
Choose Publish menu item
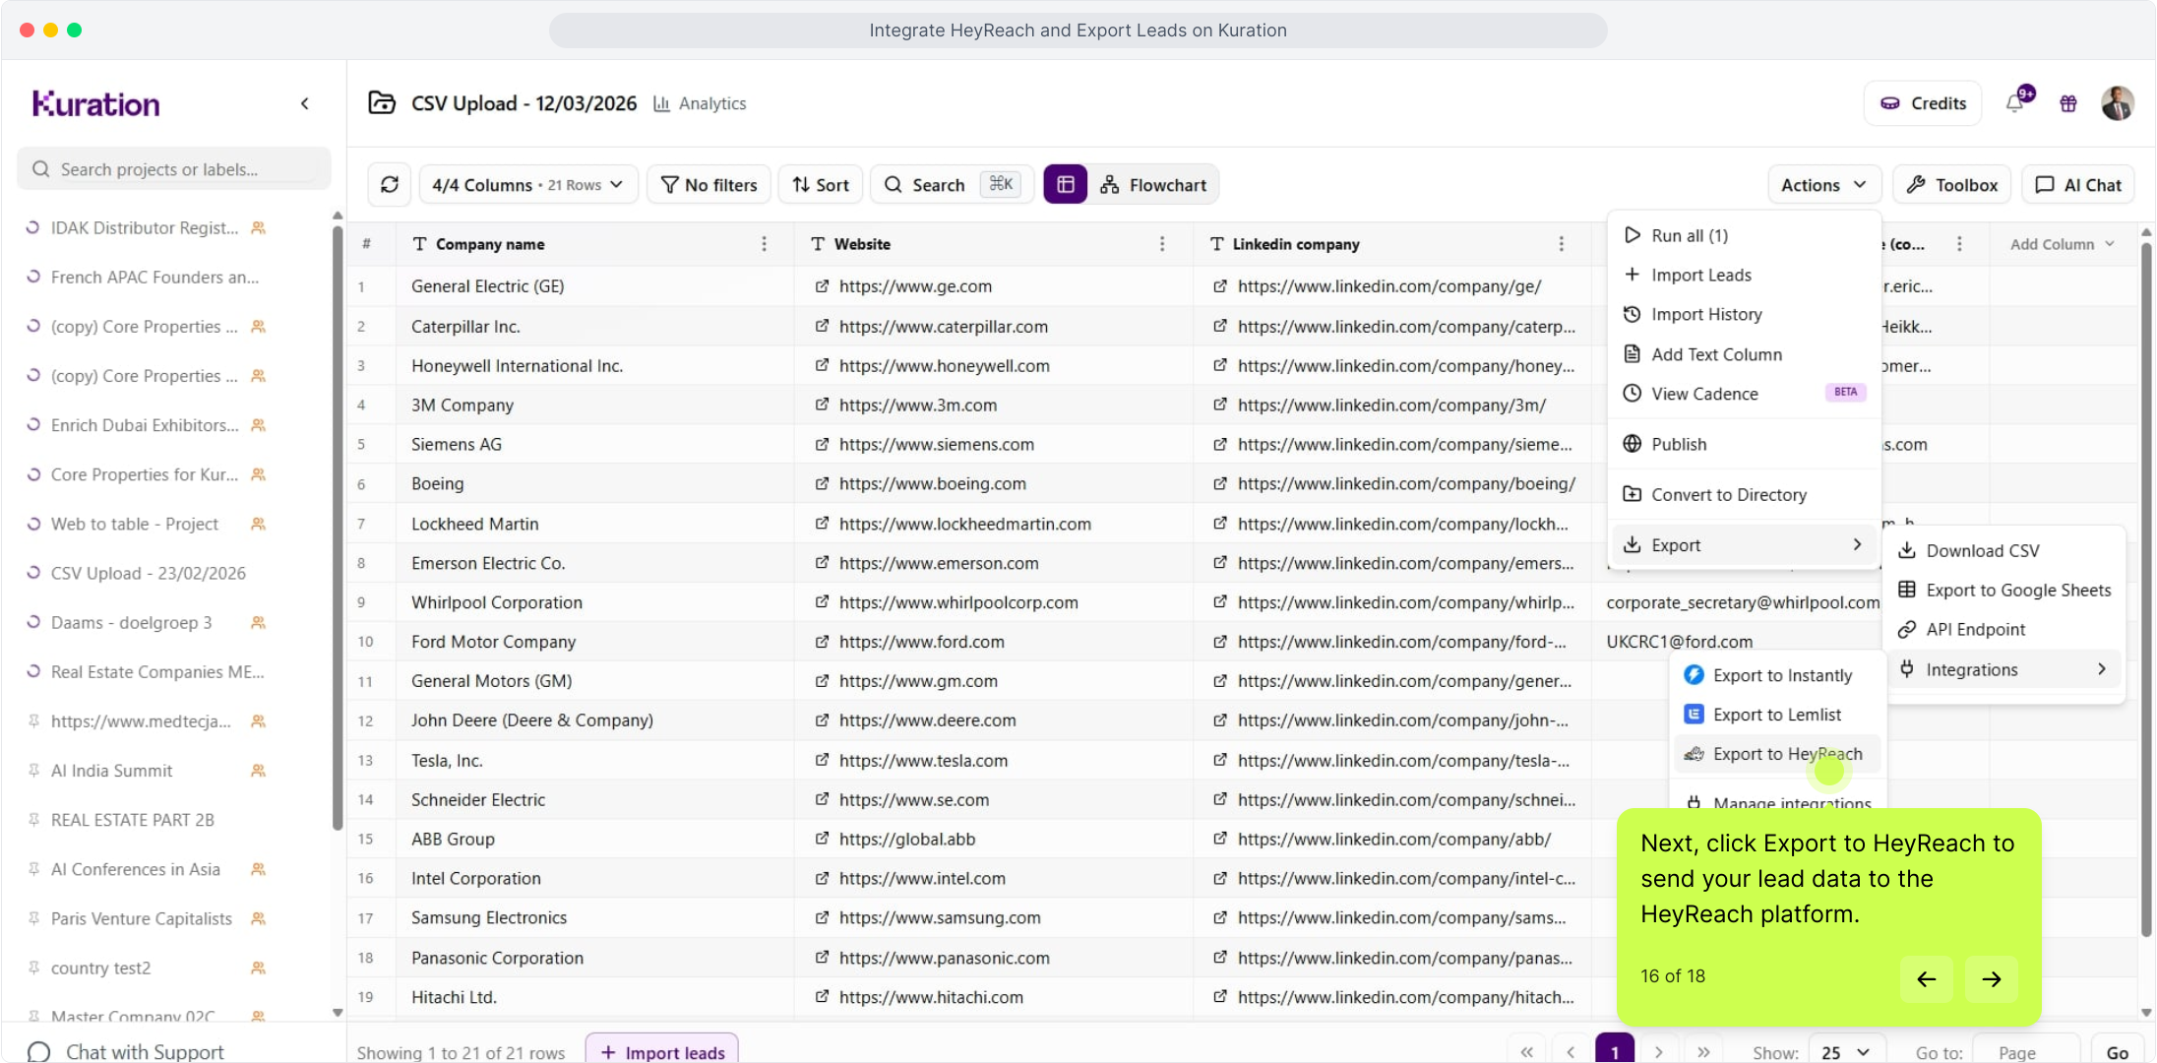click(x=1744, y=444)
